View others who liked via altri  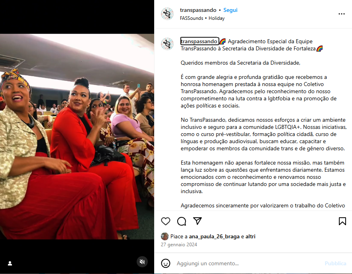250,236
